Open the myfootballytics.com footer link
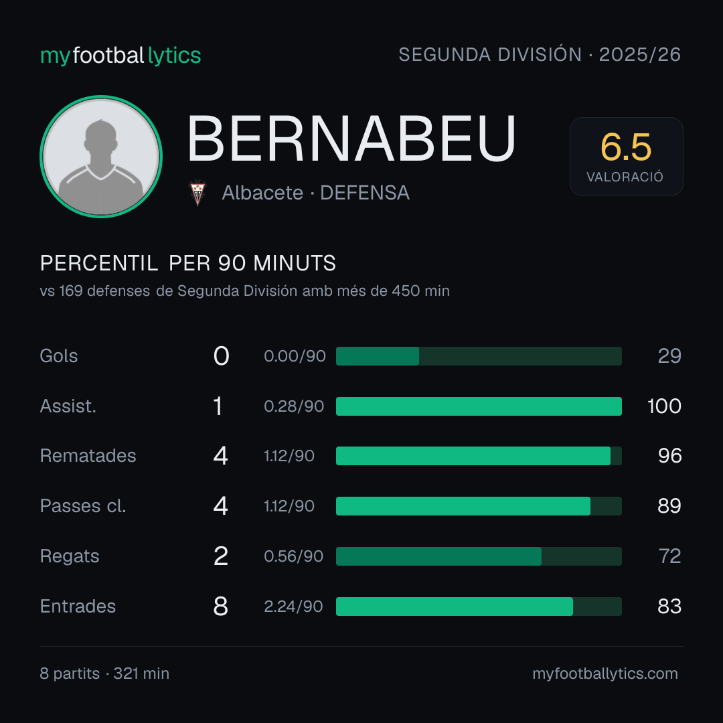723x723 pixels. tap(605, 673)
